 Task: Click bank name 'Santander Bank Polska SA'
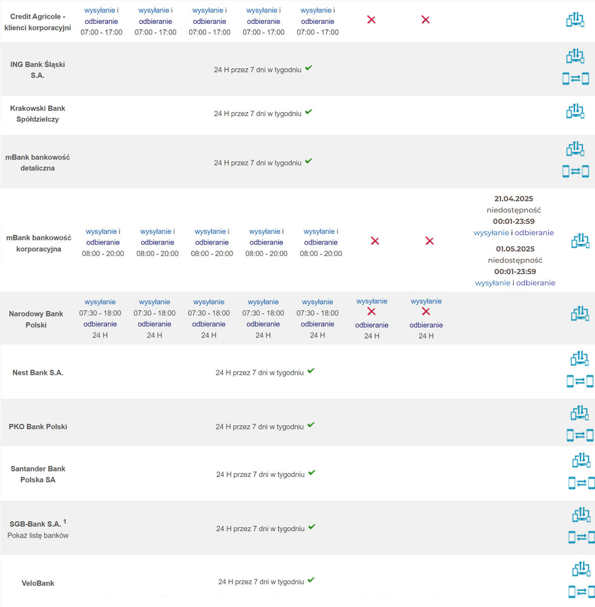click(x=38, y=474)
